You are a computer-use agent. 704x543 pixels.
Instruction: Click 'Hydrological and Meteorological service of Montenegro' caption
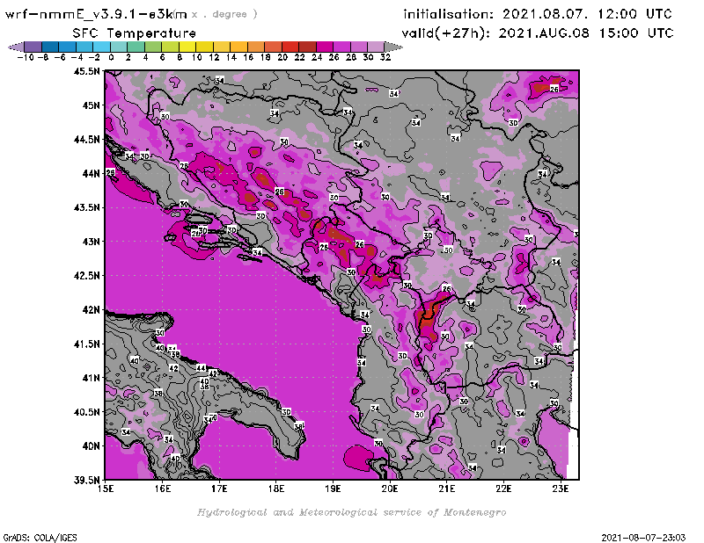click(x=351, y=512)
